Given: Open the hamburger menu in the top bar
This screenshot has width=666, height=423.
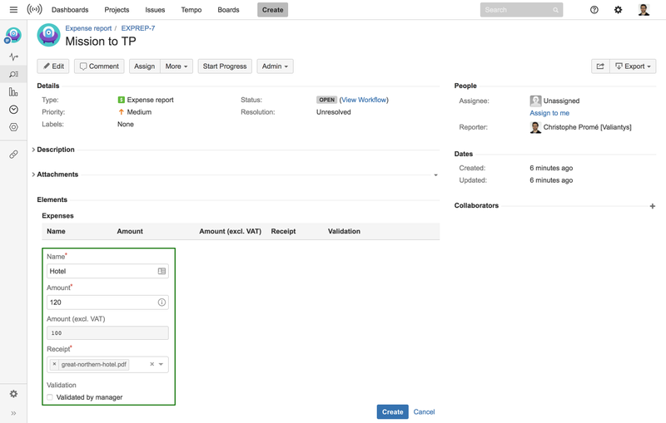Looking at the screenshot, I should pos(13,10).
